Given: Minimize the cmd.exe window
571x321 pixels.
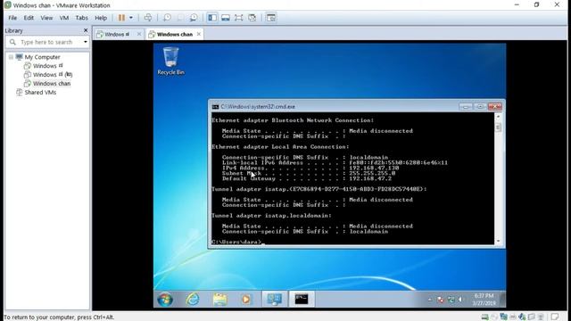Looking at the screenshot, I should click(466, 107).
